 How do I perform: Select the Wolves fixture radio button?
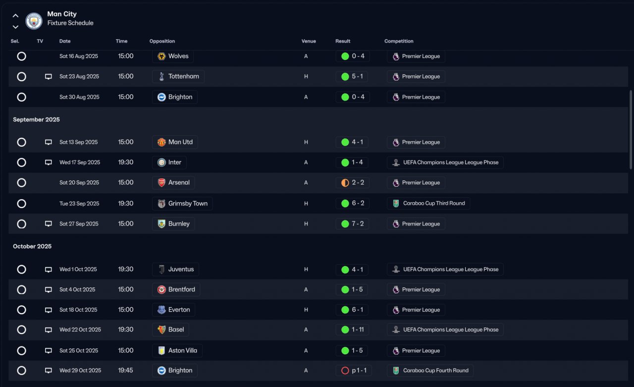pos(21,56)
